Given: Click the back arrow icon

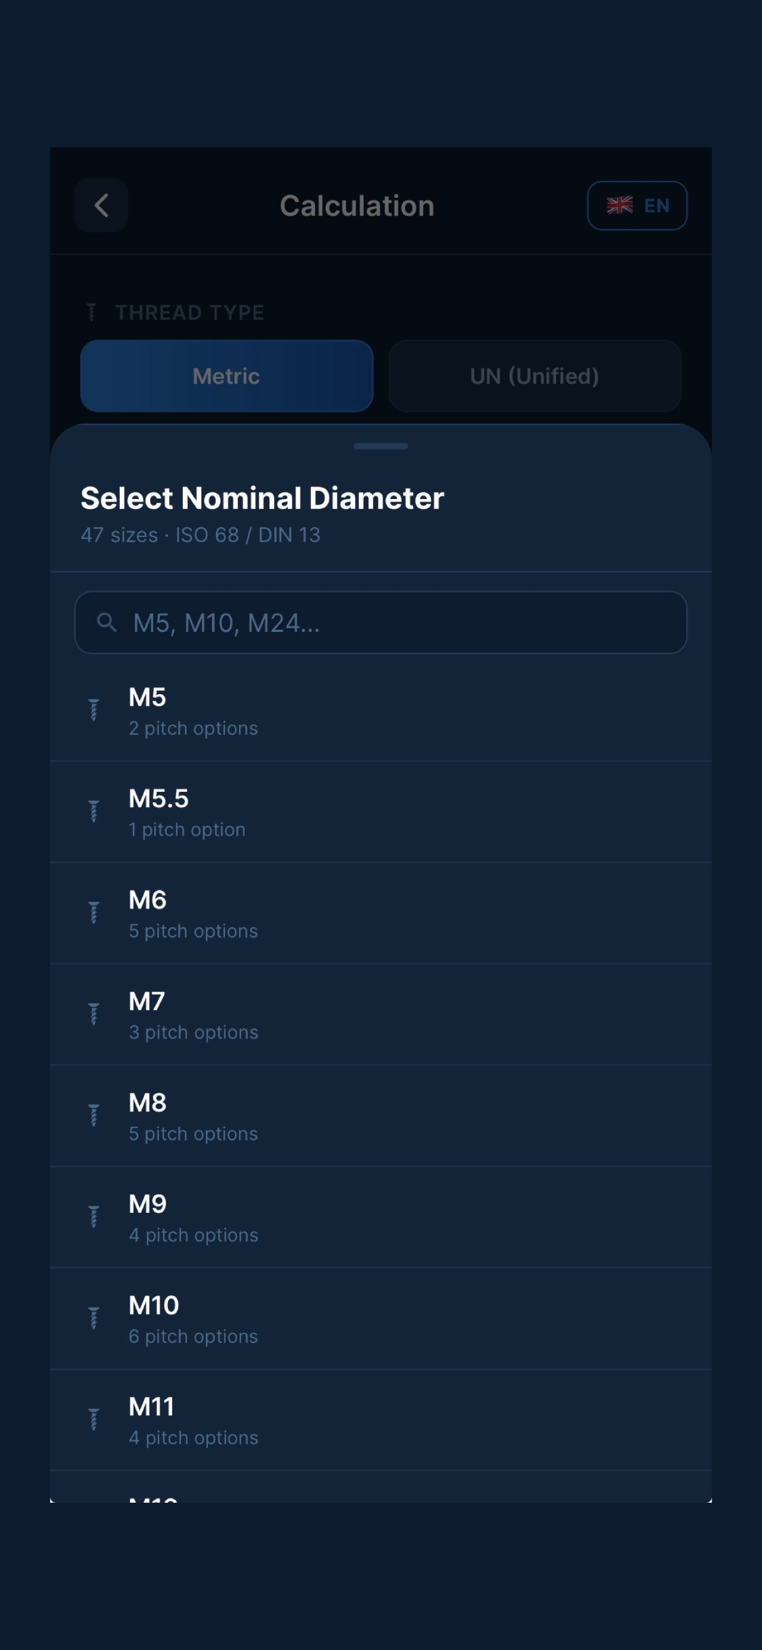Looking at the screenshot, I should [x=101, y=206].
